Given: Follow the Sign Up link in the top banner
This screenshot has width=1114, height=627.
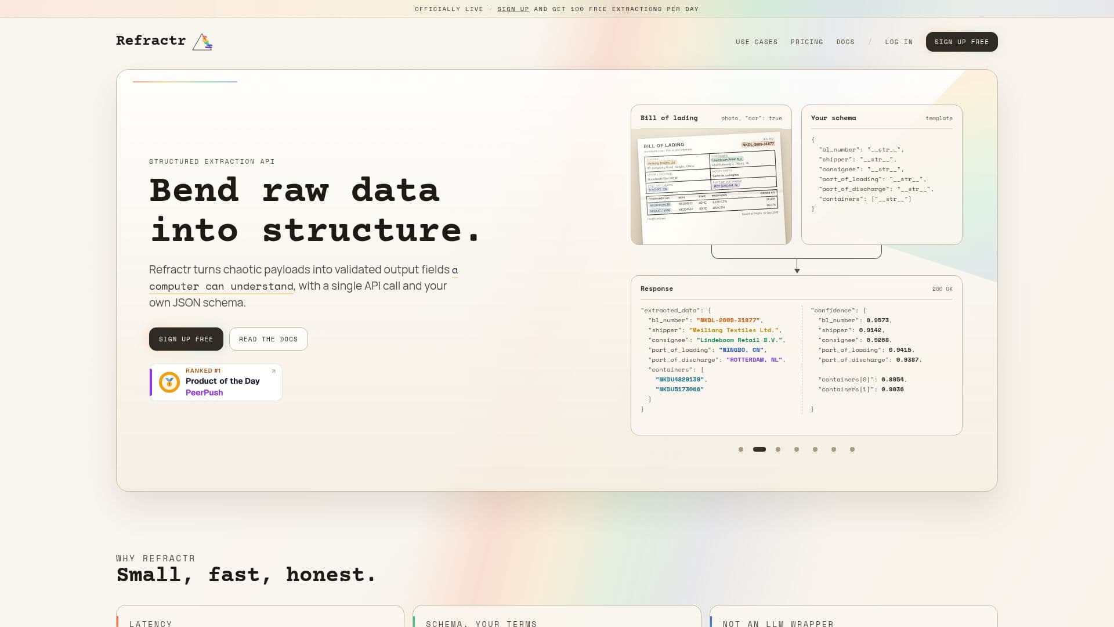Looking at the screenshot, I should 513,9.
